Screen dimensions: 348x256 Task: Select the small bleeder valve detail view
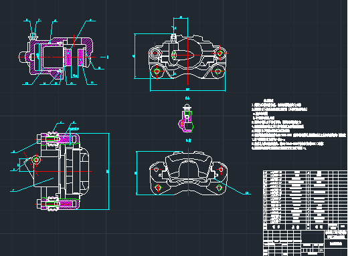click(x=186, y=118)
